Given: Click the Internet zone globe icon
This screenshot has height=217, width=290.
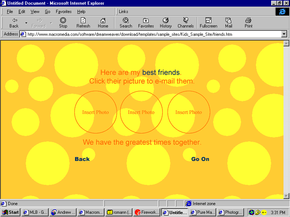Looking at the screenshot, I should point(188,204).
